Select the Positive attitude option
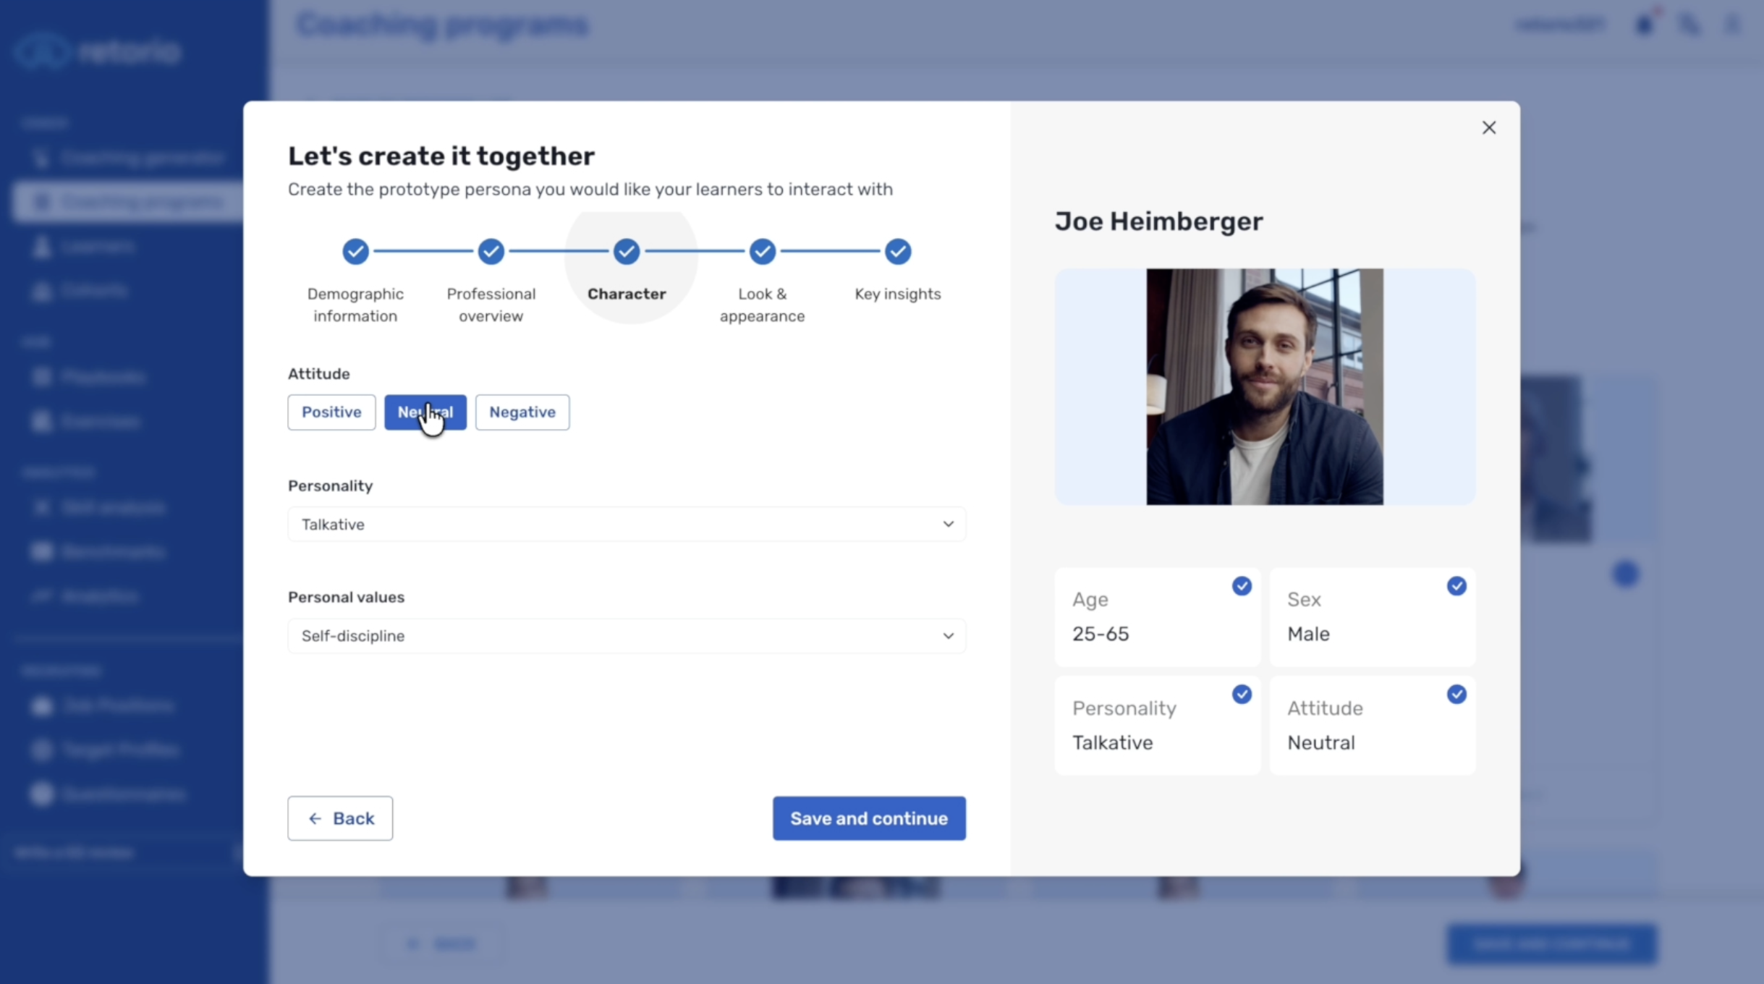1764x984 pixels. [x=331, y=412]
